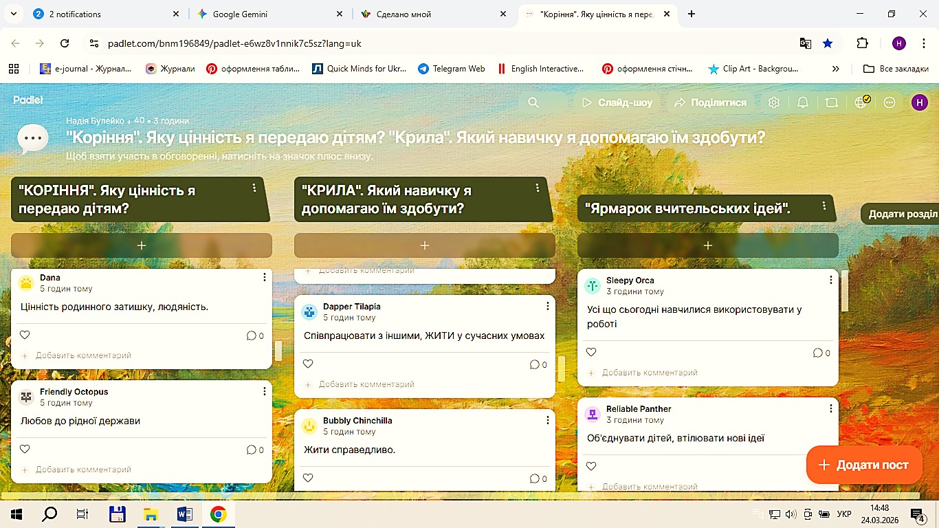Expand three-dot menu on Reliable Panther post
Screen dimensions: 939x528
830,408
